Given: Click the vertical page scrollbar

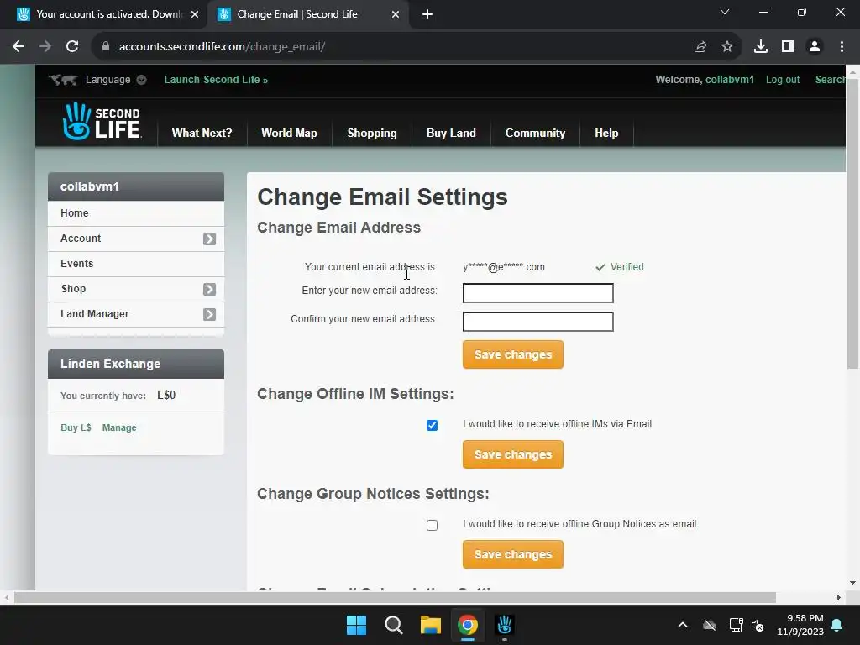Looking at the screenshot, I should pyautogui.click(x=852, y=223).
